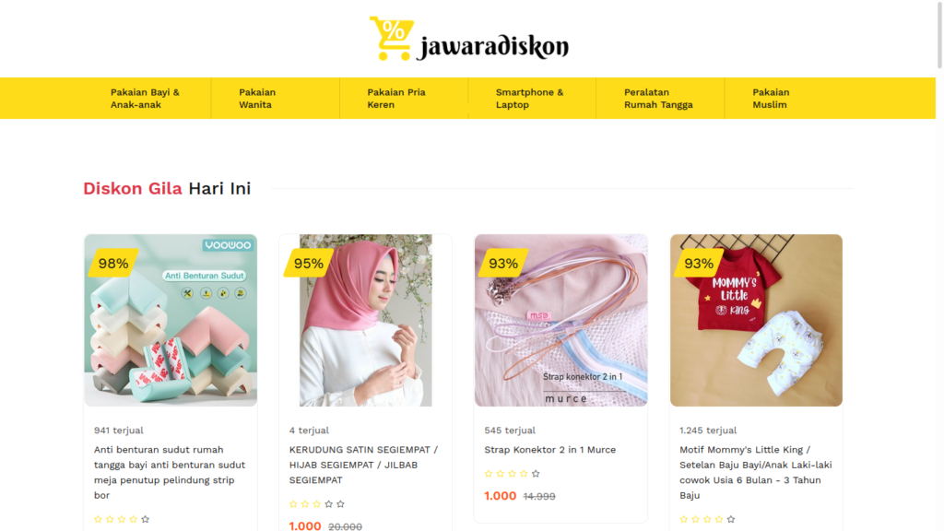
Task: Click the Mommy's Little King baby outfit image
Action: pos(756,320)
